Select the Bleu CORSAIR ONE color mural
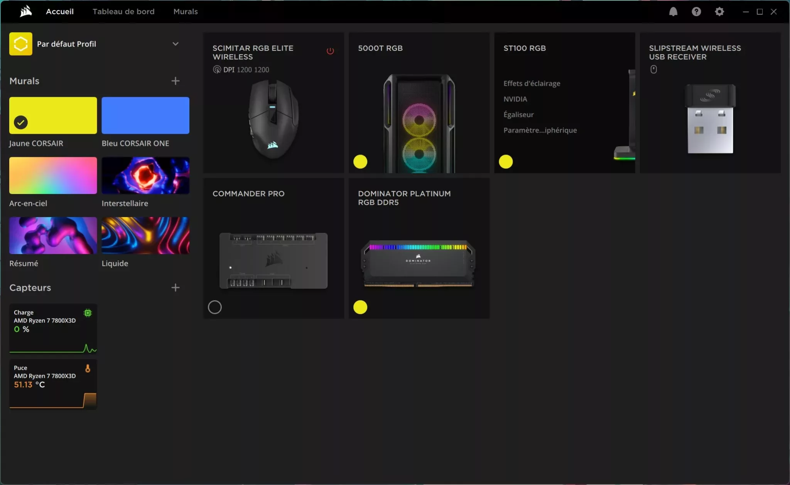 pos(145,115)
